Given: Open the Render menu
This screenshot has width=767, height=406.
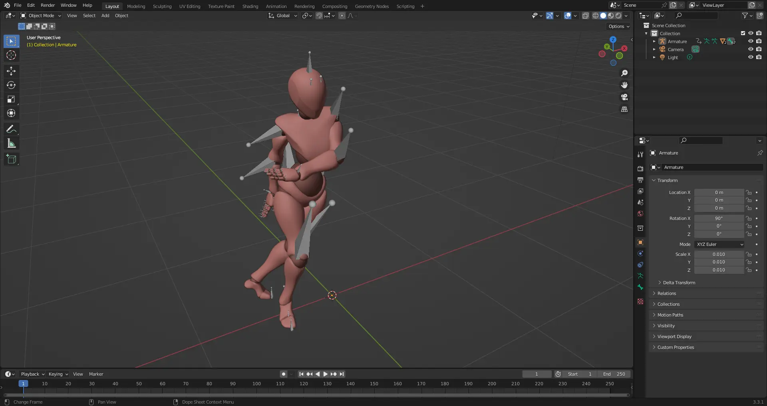Looking at the screenshot, I should tap(48, 5).
